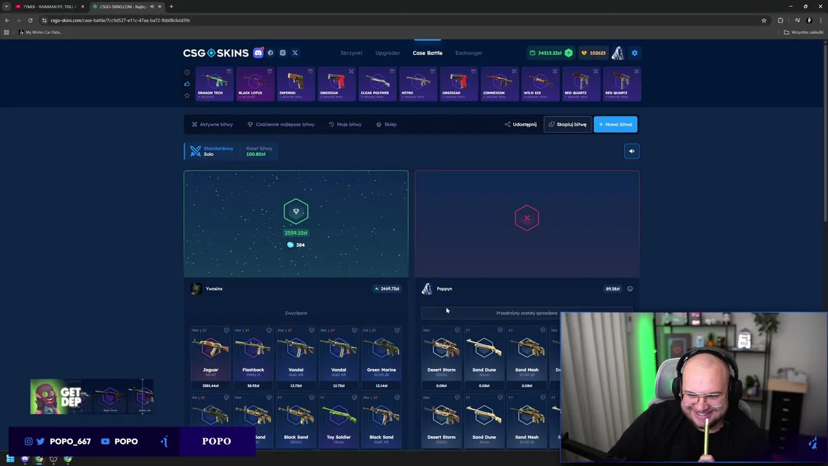Click the Standardowy Solo battle mode badge
Screen dimensions: 828x466
pos(212,151)
